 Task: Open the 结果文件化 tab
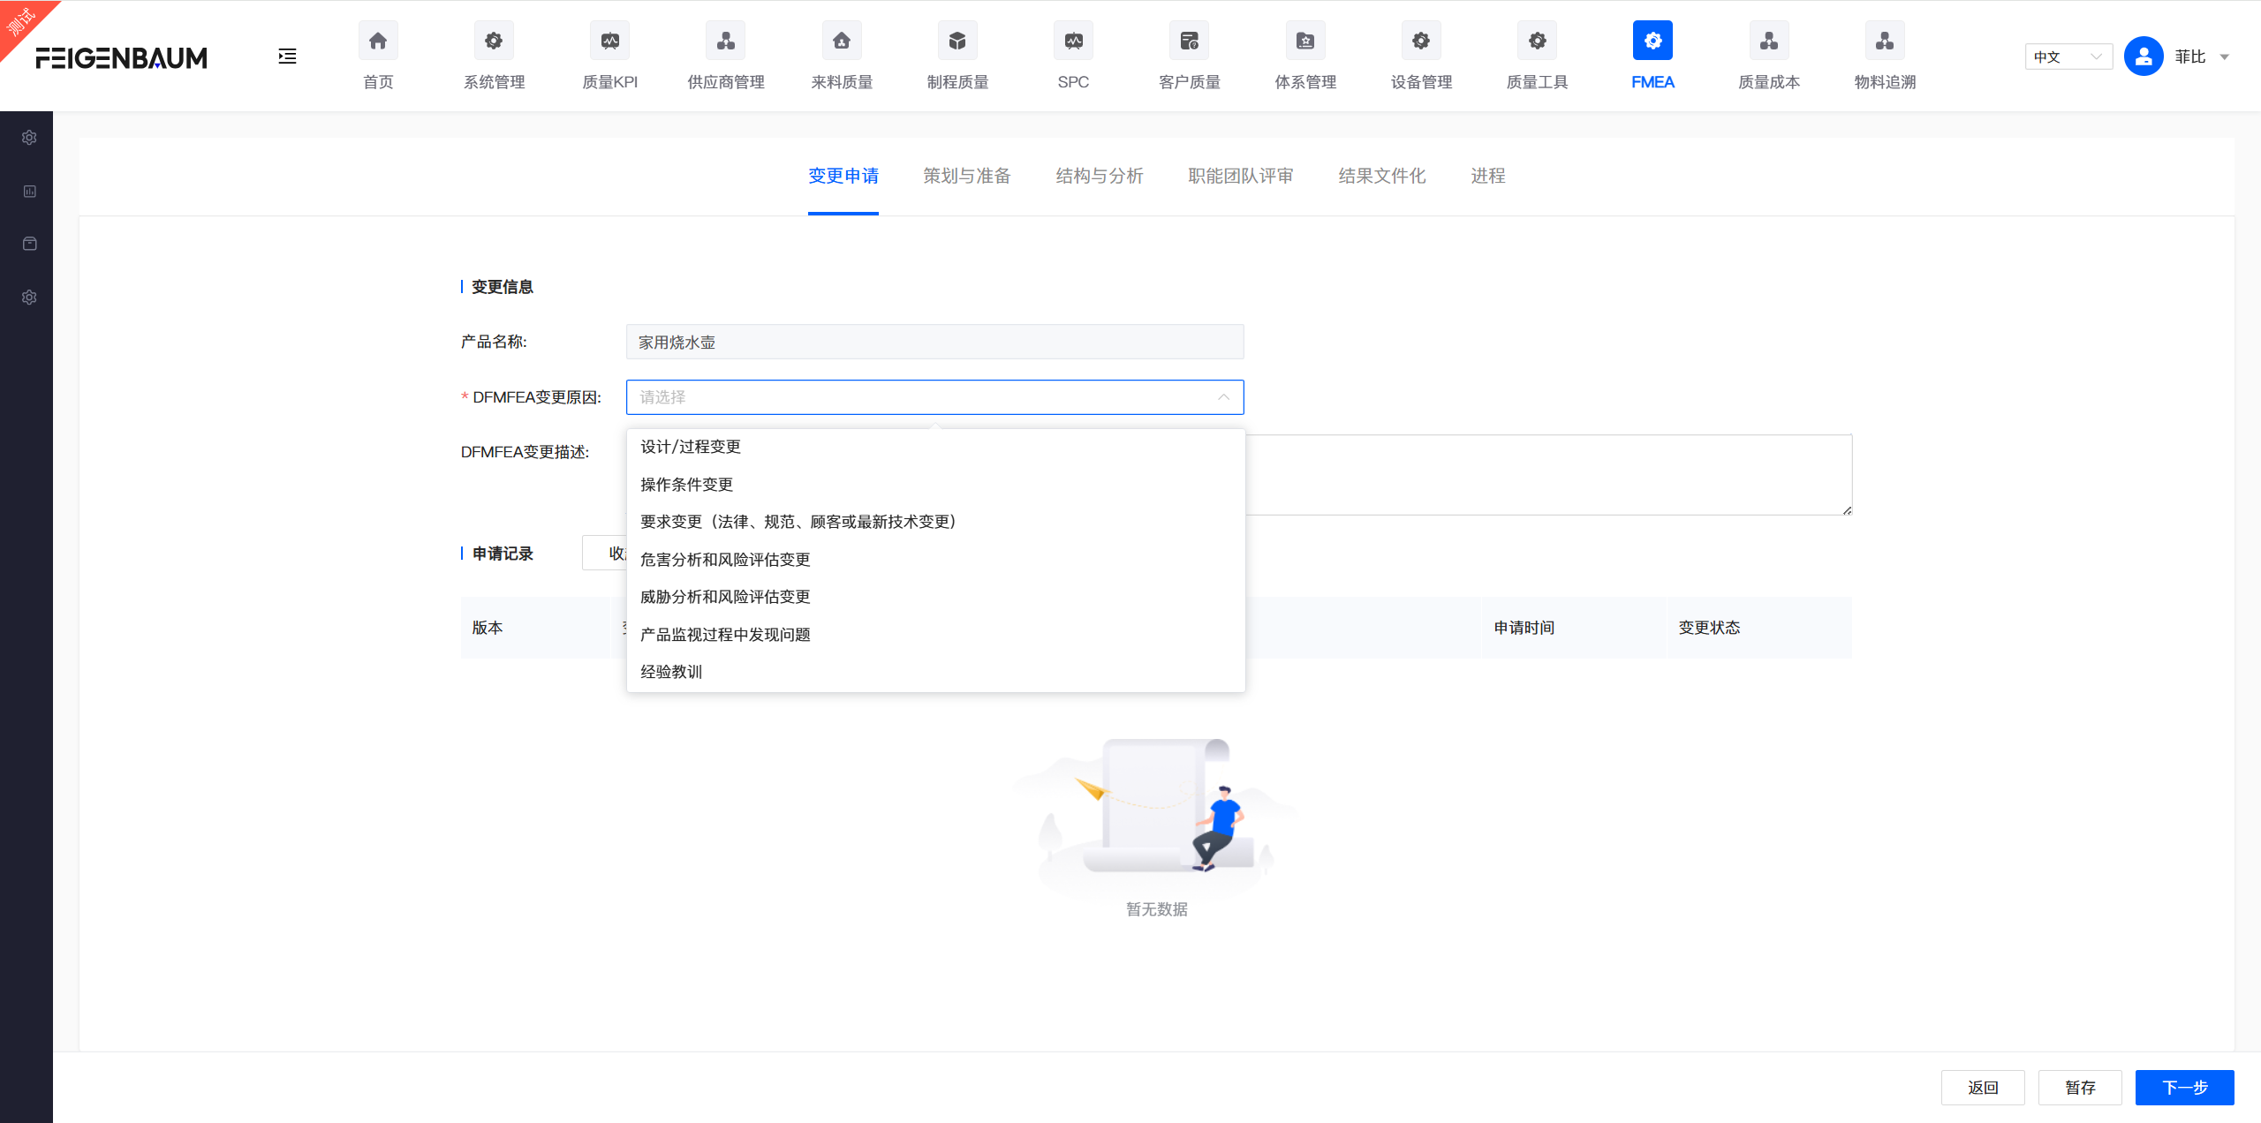(x=1380, y=176)
